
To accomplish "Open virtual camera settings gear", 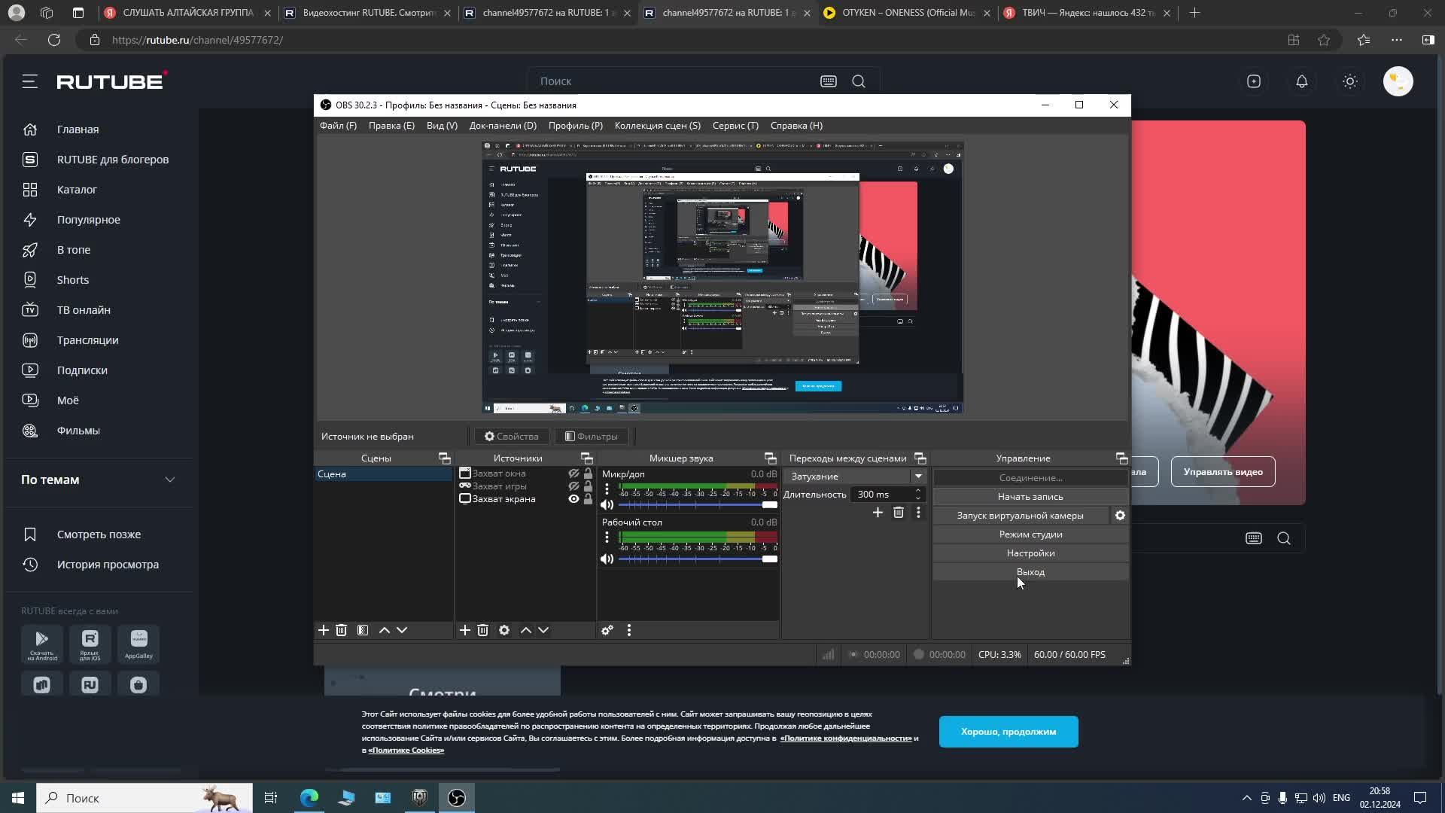I will [1120, 516].
